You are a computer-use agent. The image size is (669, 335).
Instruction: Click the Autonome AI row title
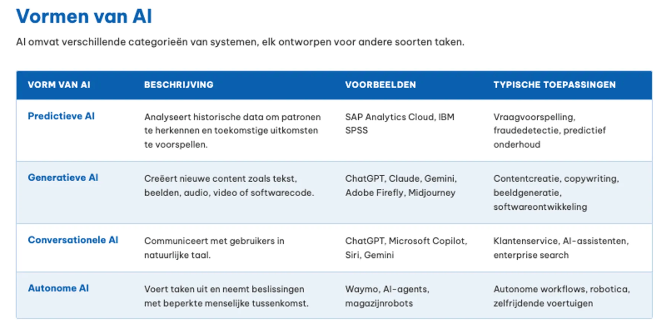click(x=58, y=288)
